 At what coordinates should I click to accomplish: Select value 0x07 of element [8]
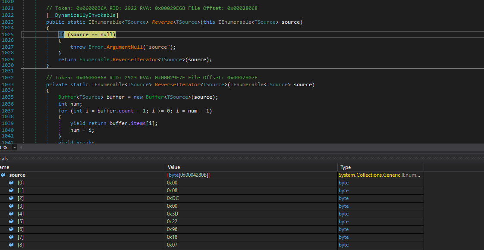point(172,245)
